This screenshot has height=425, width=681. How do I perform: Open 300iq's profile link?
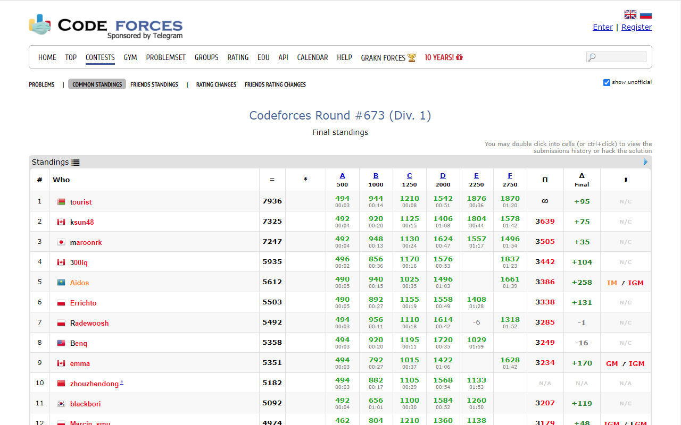(x=79, y=262)
